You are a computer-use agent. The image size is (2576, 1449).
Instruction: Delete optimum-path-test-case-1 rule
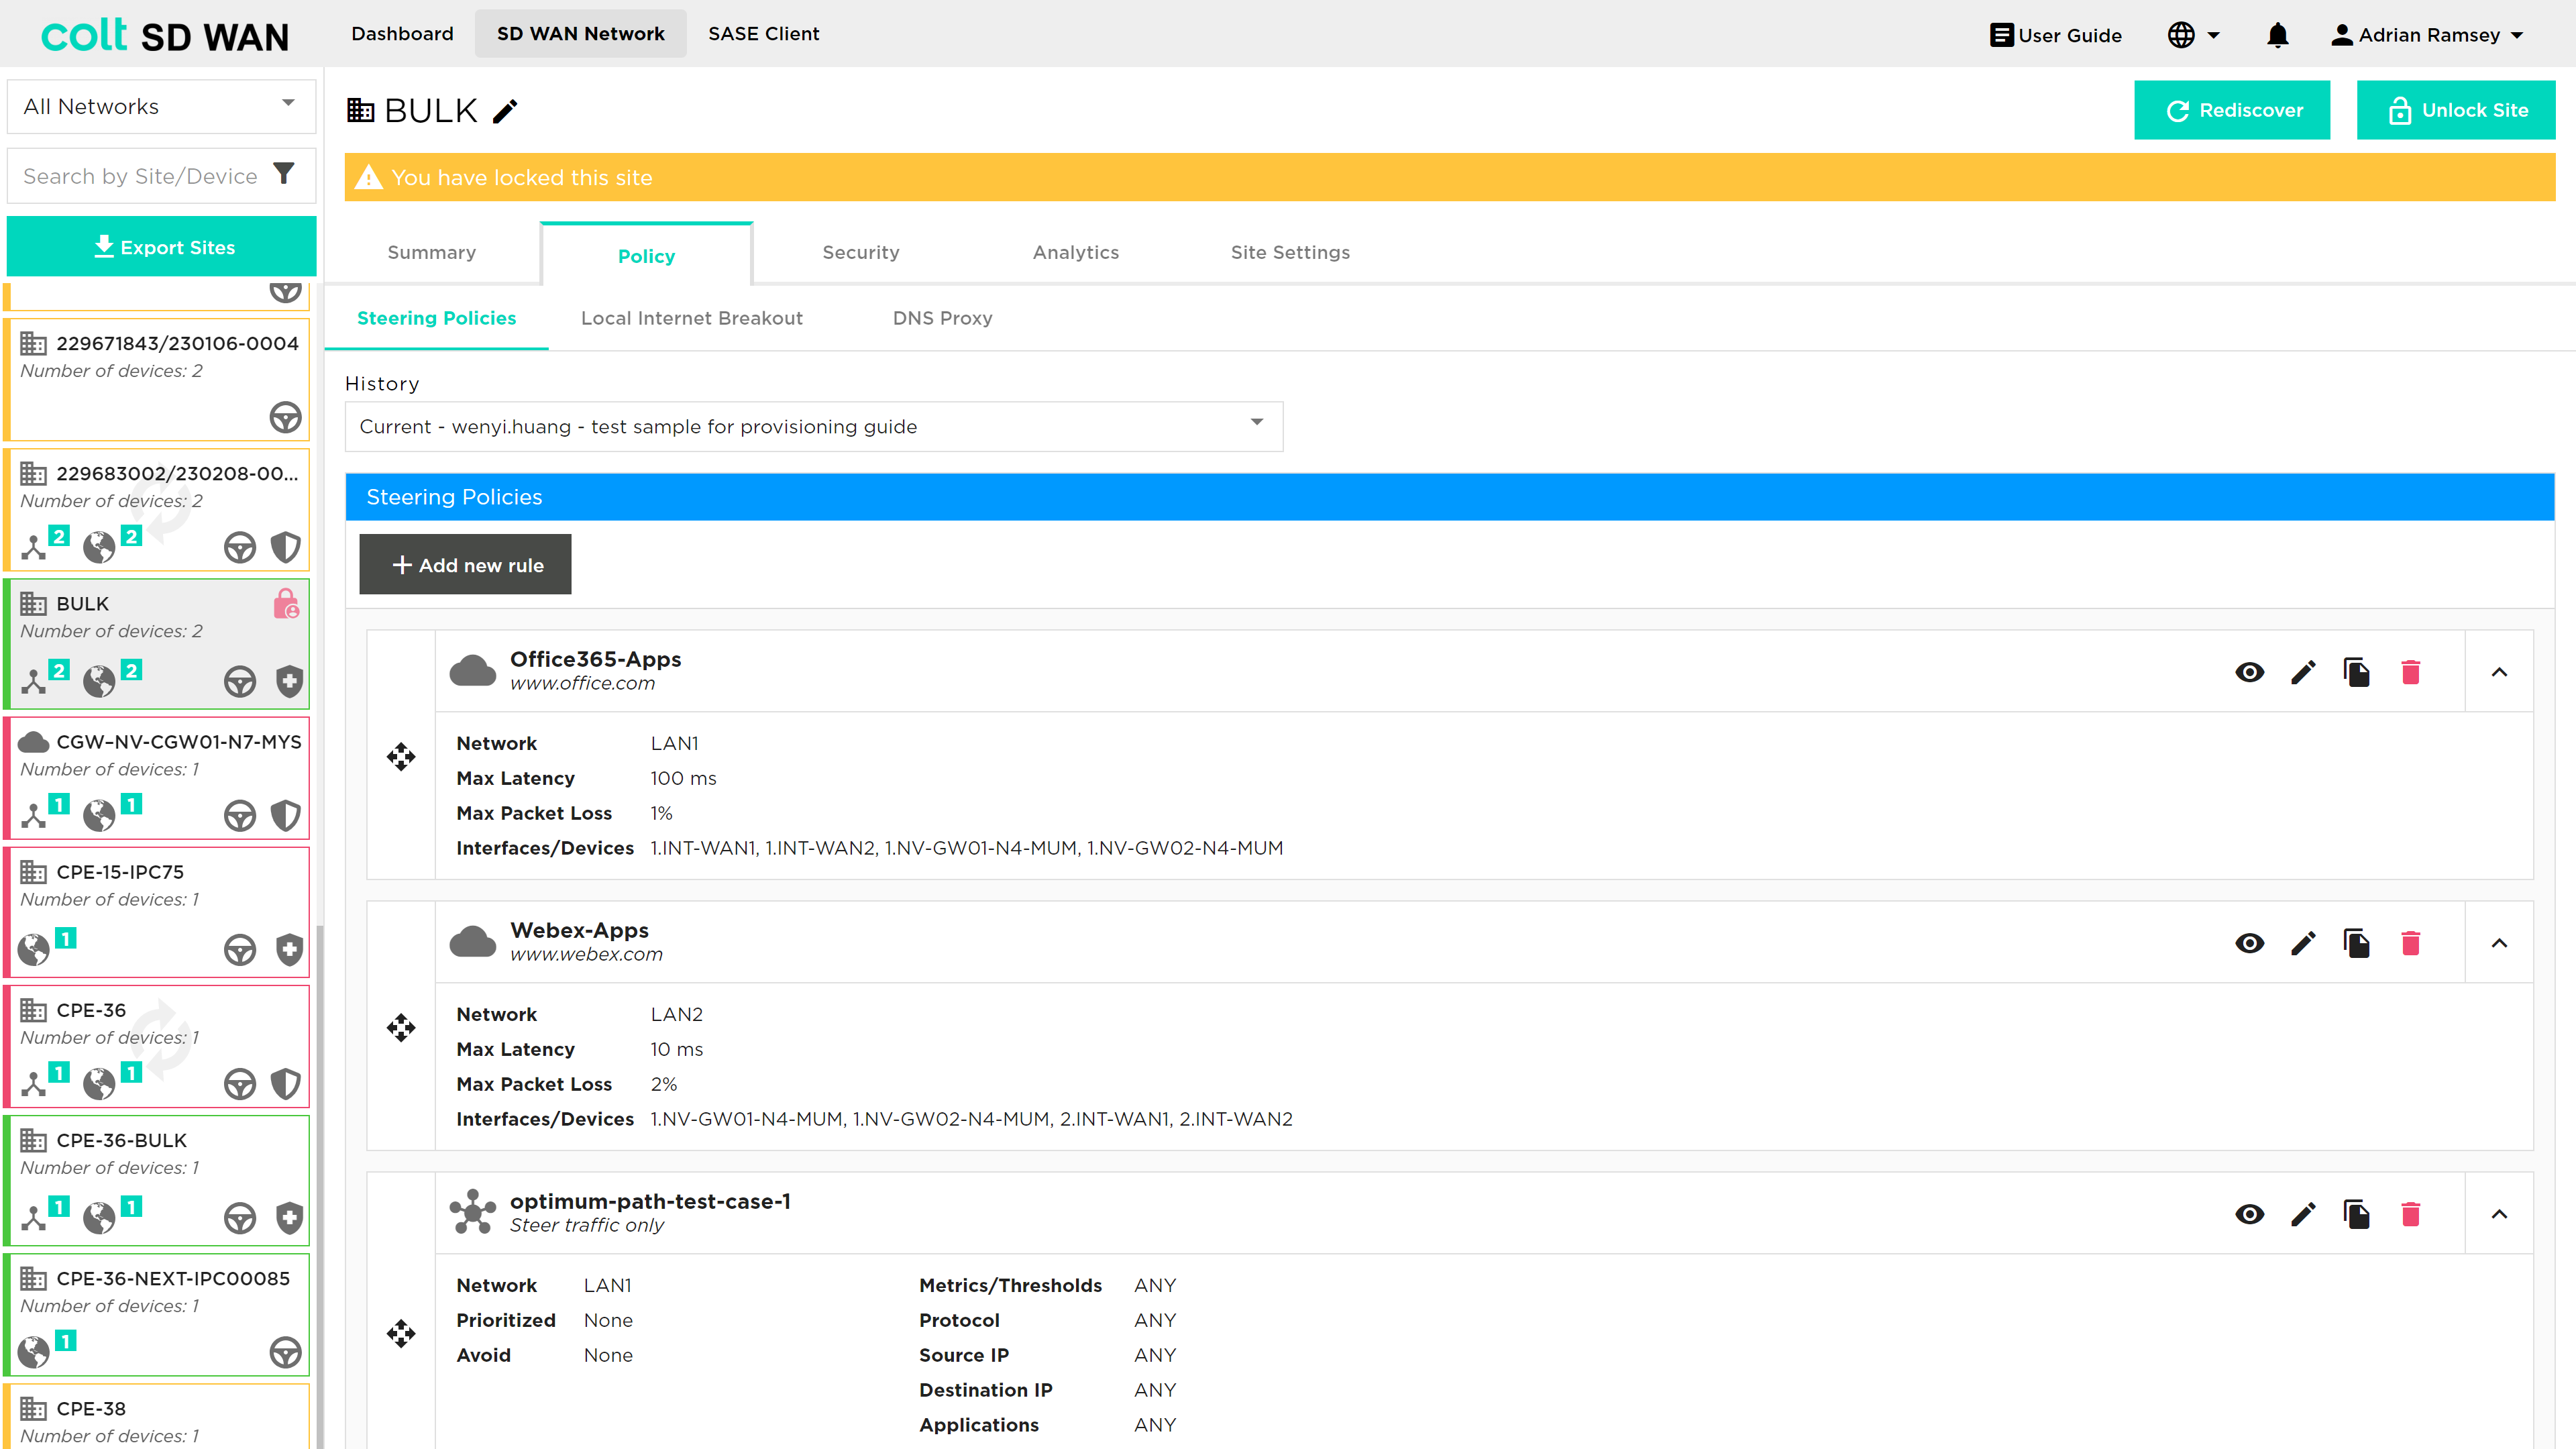[2411, 1214]
